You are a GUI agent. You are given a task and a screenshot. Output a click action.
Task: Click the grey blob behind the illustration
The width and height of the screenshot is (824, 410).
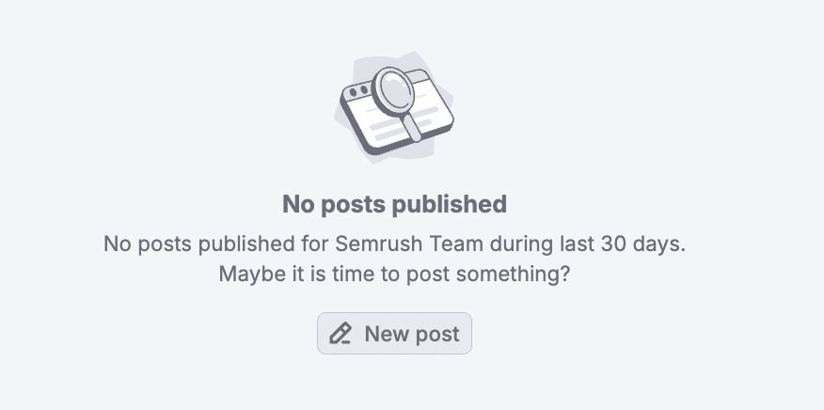(x=395, y=106)
